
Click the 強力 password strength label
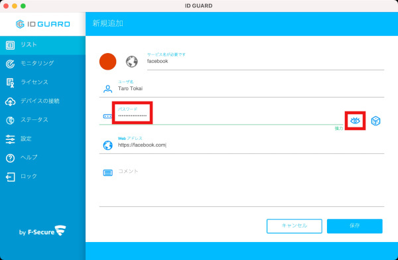pyautogui.click(x=339, y=129)
